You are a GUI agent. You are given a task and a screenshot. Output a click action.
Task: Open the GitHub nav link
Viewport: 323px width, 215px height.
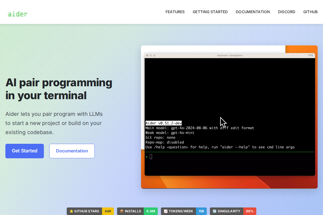pyautogui.click(x=310, y=12)
